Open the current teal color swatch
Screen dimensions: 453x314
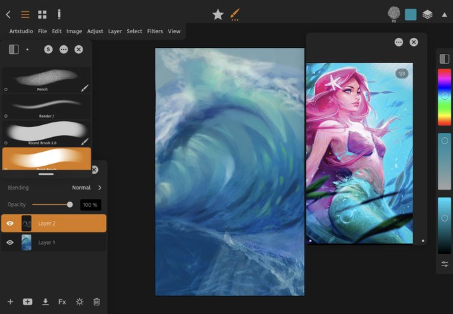(x=410, y=15)
